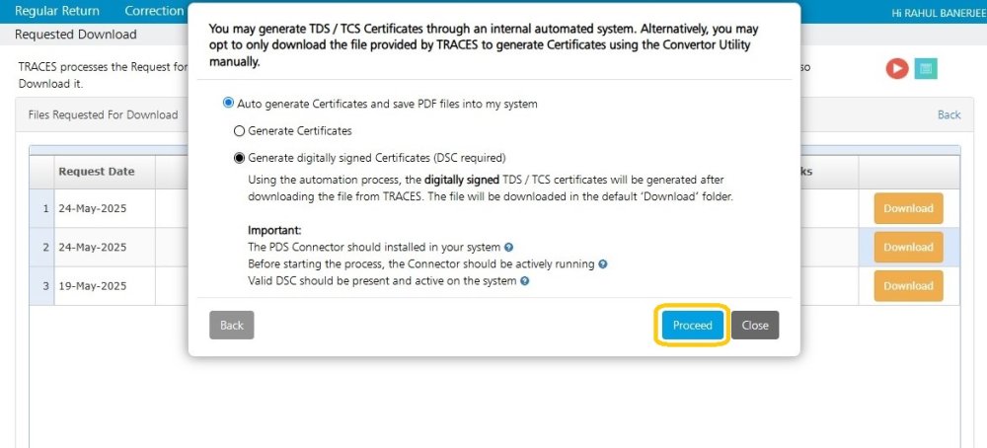Viewport: 987px width, 448px height.
Task: Open the Correction menu
Action: [x=154, y=11]
